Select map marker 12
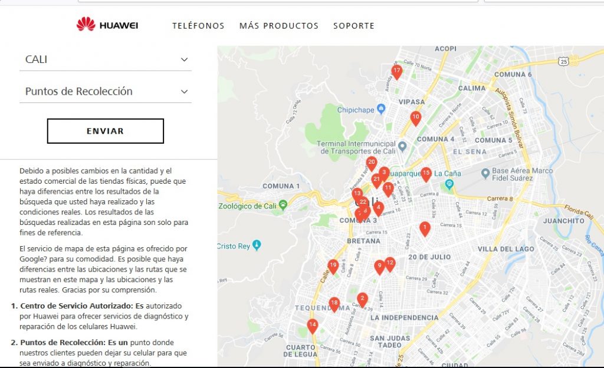The height and width of the screenshot is (368, 604). pos(390,264)
